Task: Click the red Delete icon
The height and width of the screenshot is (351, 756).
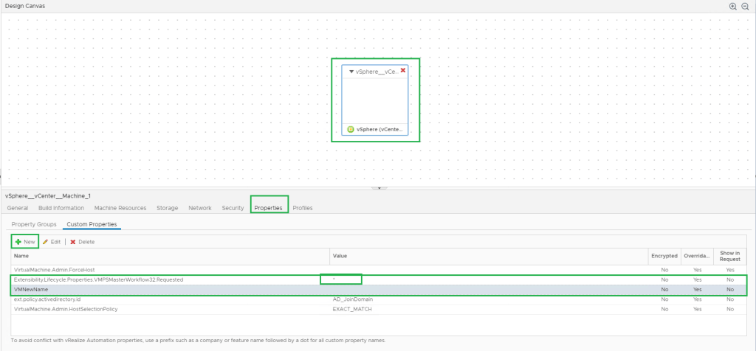Action: tap(73, 242)
